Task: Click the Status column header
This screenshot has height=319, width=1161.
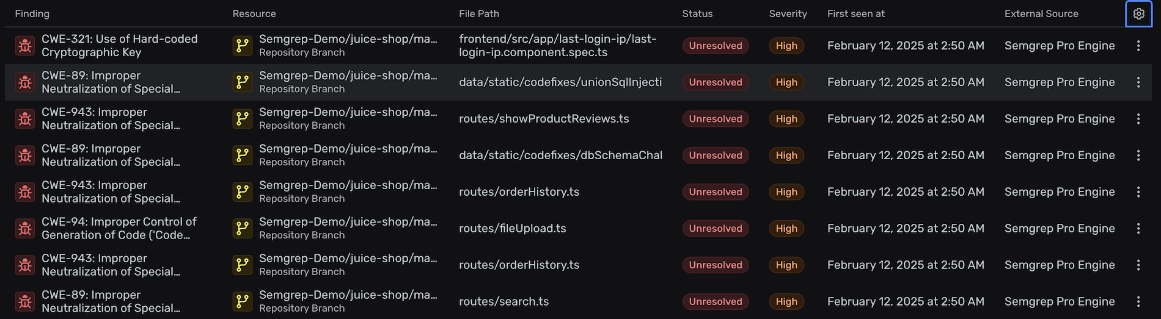Action: (x=697, y=13)
